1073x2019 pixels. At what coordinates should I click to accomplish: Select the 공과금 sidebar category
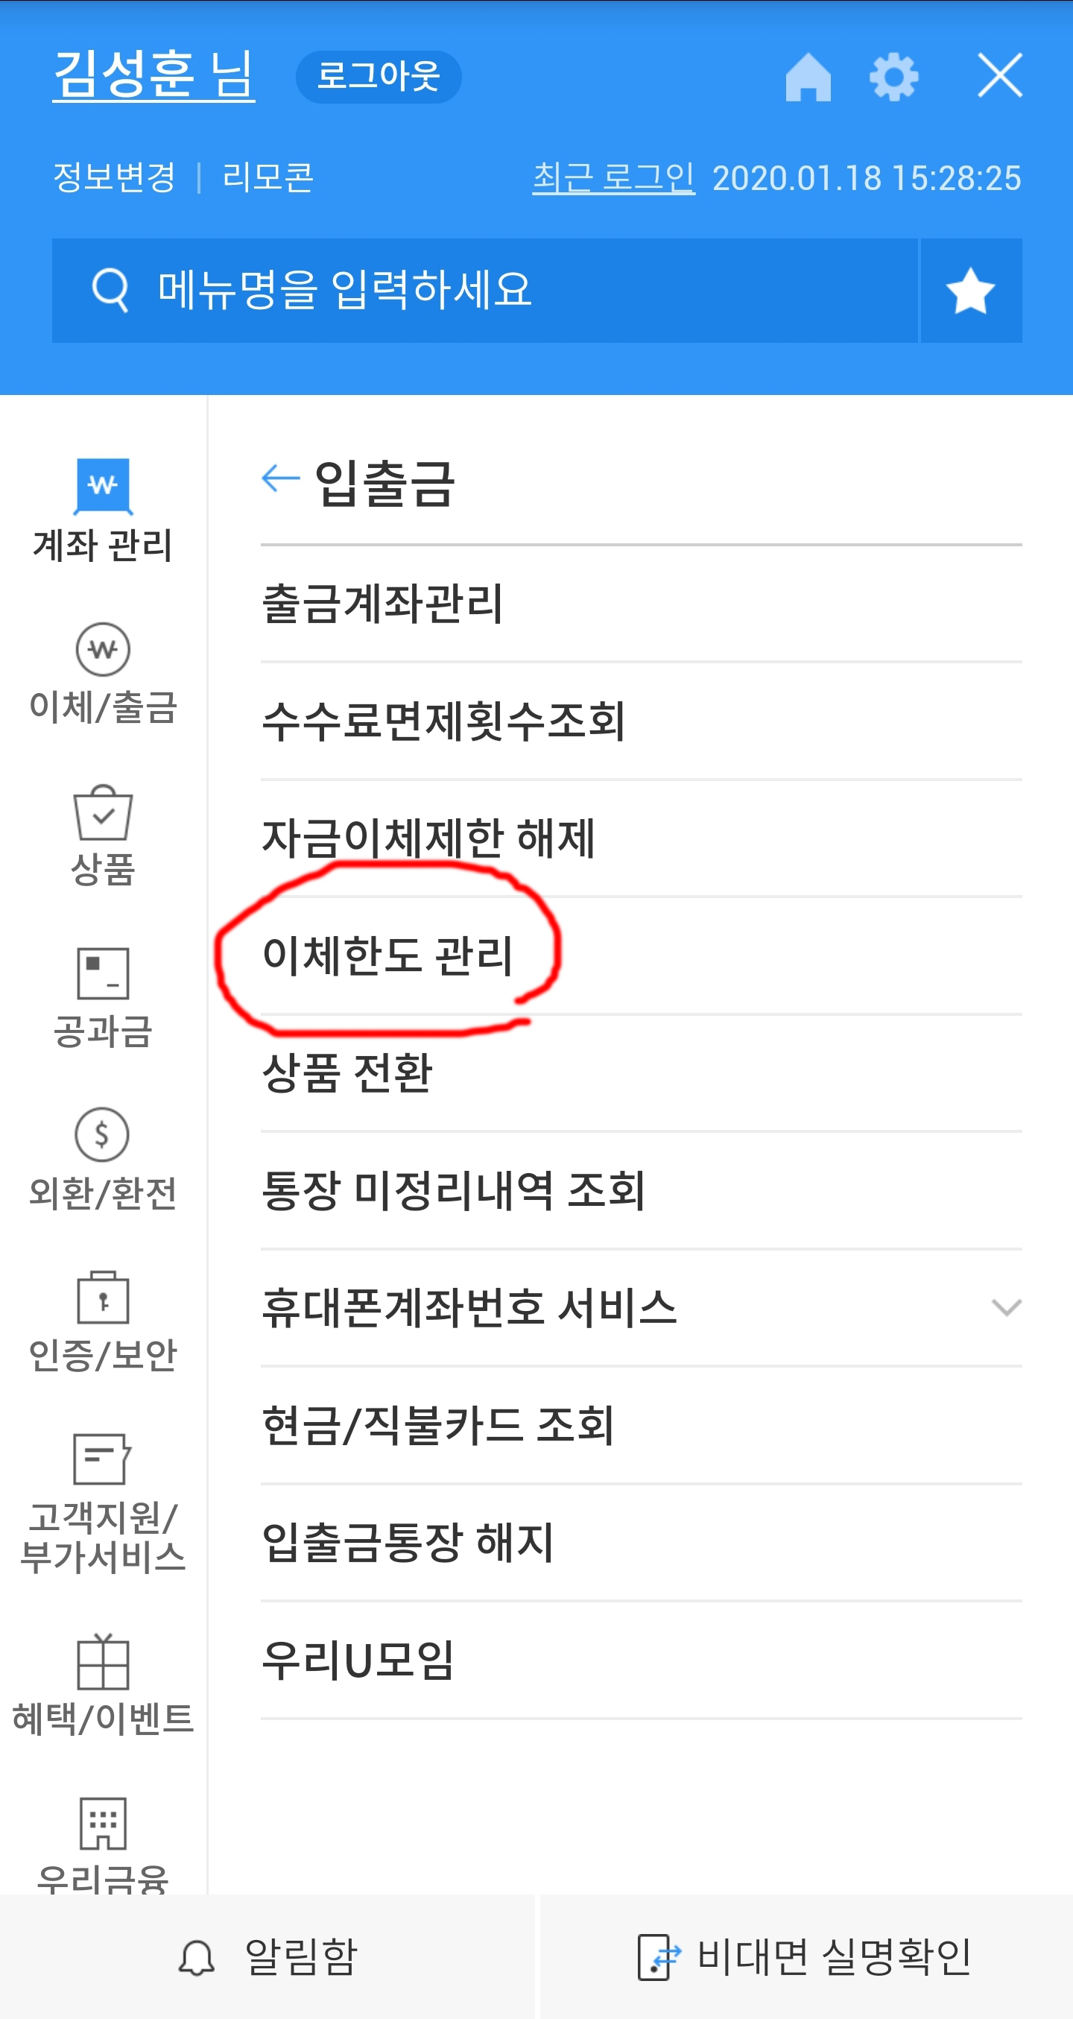(x=103, y=998)
